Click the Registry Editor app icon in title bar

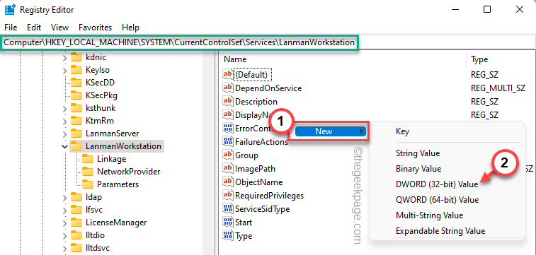click(10, 10)
